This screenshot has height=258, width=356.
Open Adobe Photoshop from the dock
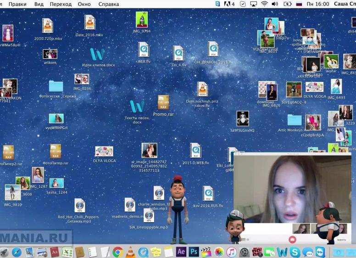pos(194,252)
